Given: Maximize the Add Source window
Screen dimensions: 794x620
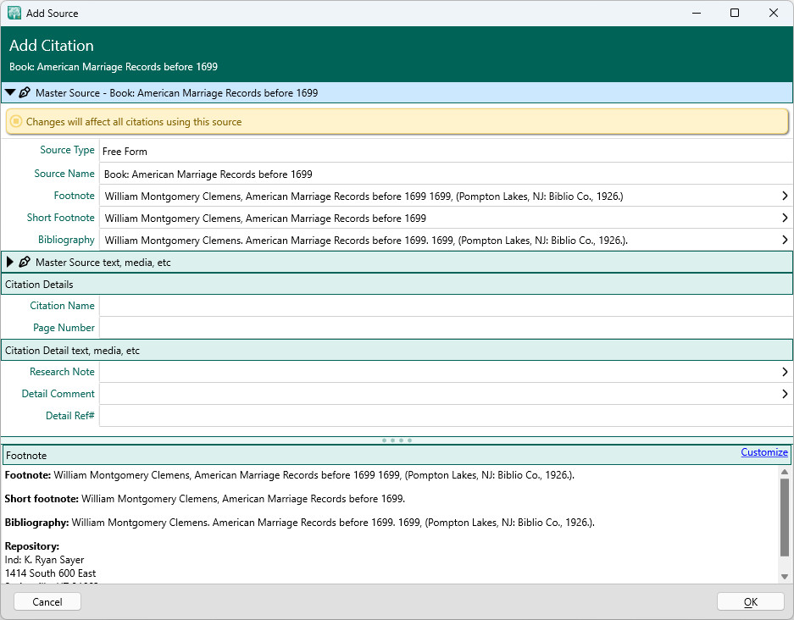Looking at the screenshot, I should pyautogui.click(x=735, y=13).
